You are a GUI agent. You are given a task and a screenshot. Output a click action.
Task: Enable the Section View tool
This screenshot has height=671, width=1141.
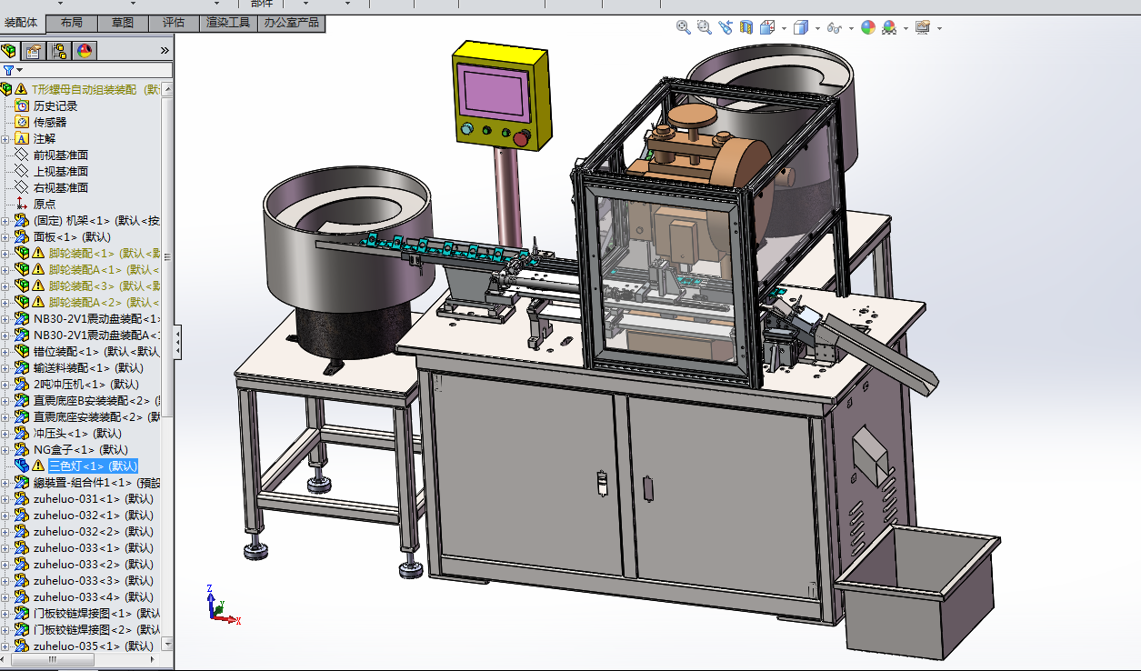tap(746, 27)
